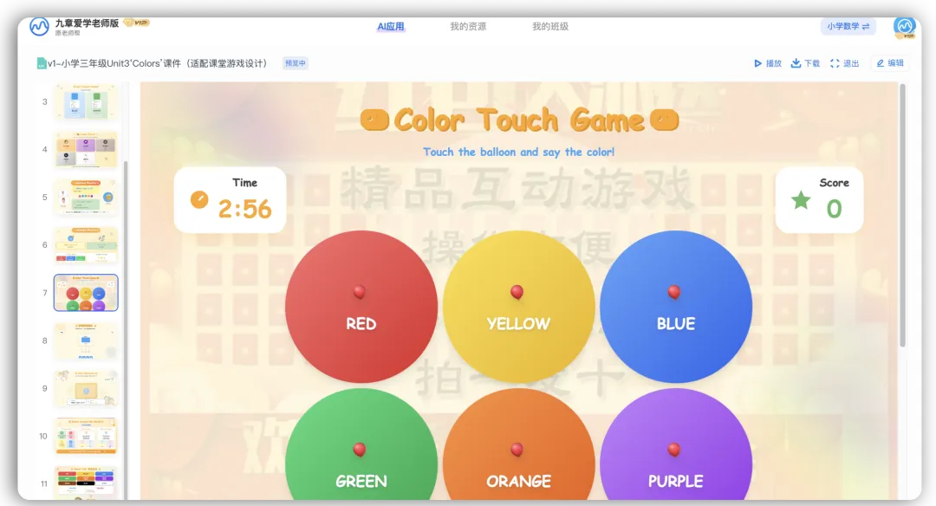Exit preview with 退出 button
This screenshot has height=506, width=936.
click(844, 63)
